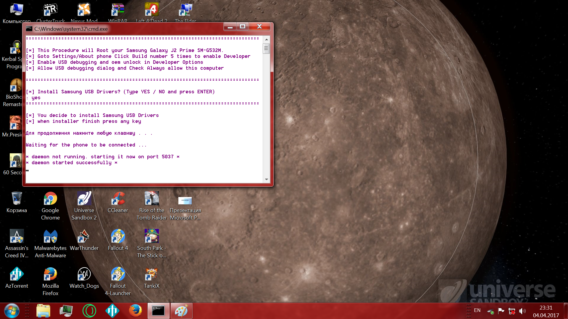The height and width of the screenshot is (319, 568).
Task: Click the EN language indicator
Action: pos(477,310)
